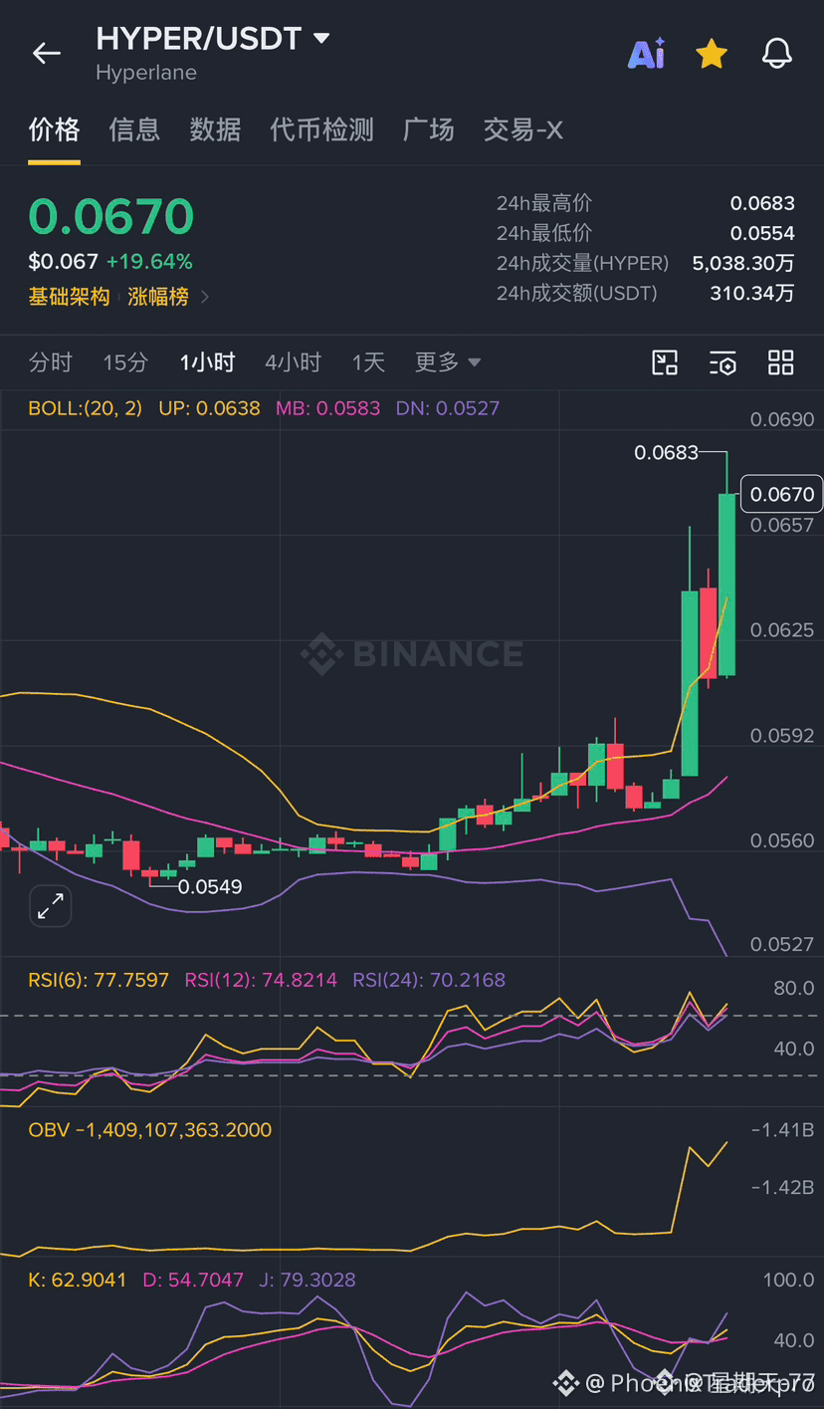This screenshot has height=1409, width=824.
Task: Click the RSI(12): 74.8214 label
Action: coord(261,980)
